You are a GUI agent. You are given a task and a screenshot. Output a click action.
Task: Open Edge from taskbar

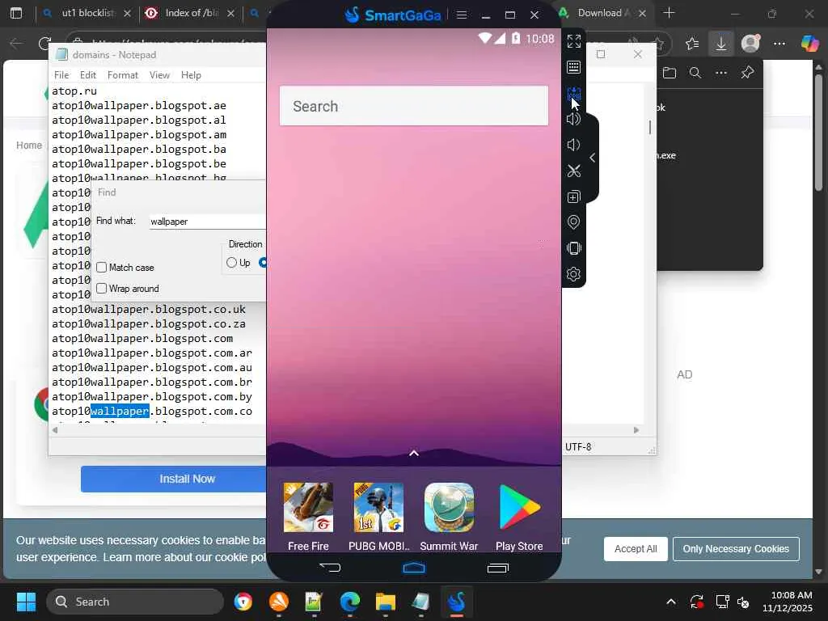350,602
